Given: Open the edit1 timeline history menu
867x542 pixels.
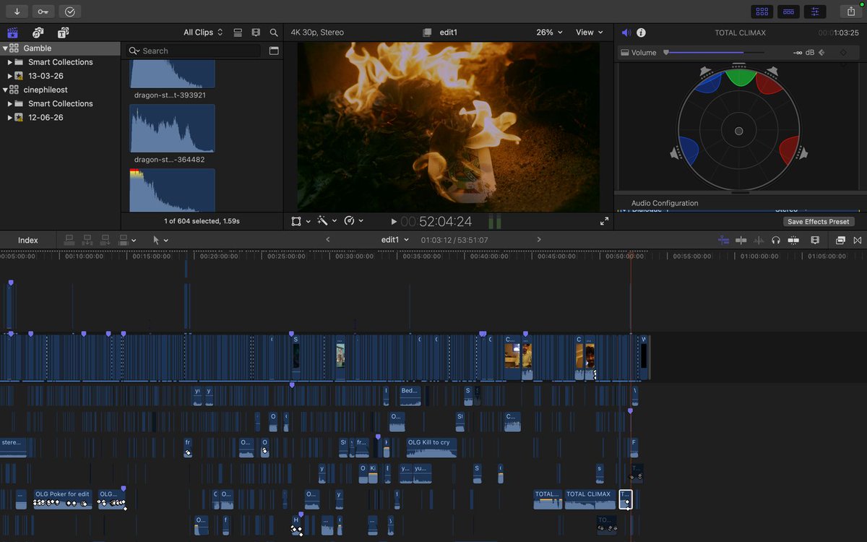Looking at the screenshot, I should click(395, 240).
